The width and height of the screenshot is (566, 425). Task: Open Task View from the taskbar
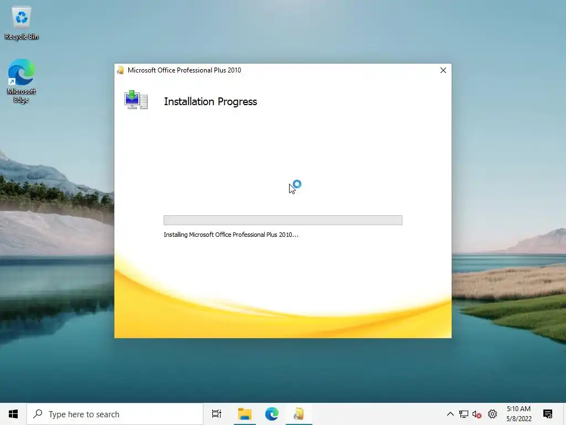pos(217,414)
